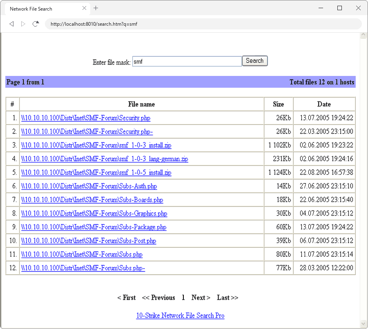Go forward using the browser forward arrow

[x=23, y=24]
